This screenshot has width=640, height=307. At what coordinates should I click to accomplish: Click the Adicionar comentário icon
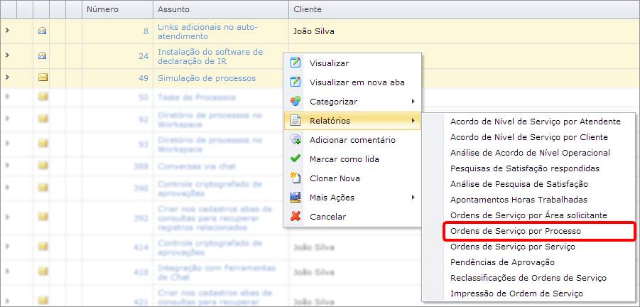(295, 140)
